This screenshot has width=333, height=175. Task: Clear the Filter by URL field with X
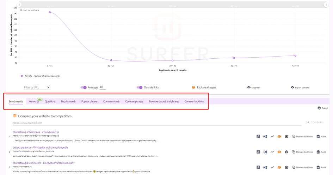48,87
